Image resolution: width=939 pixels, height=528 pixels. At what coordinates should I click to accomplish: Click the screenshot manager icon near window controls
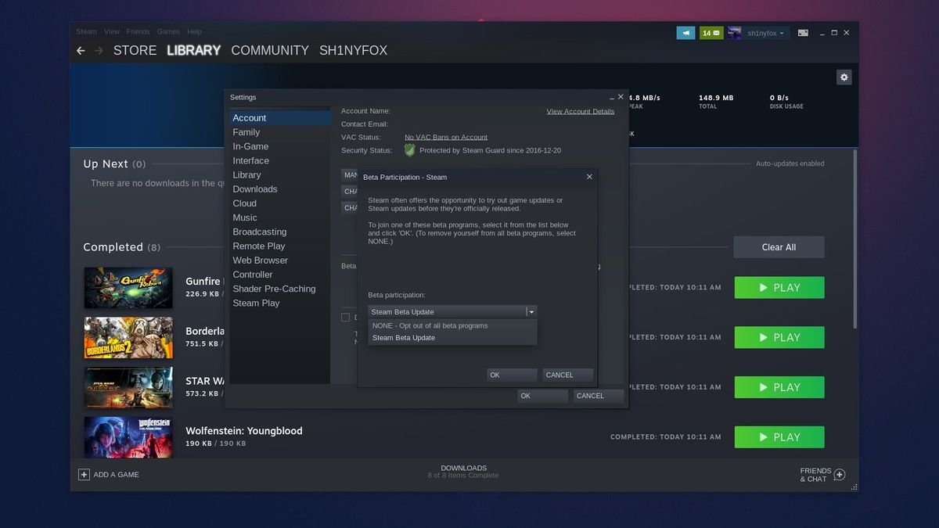[803, 32]
